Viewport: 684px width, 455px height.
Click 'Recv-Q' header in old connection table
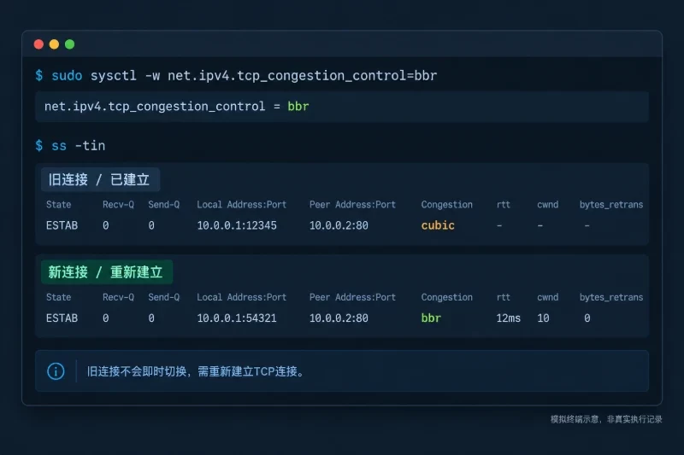[118, 205]
